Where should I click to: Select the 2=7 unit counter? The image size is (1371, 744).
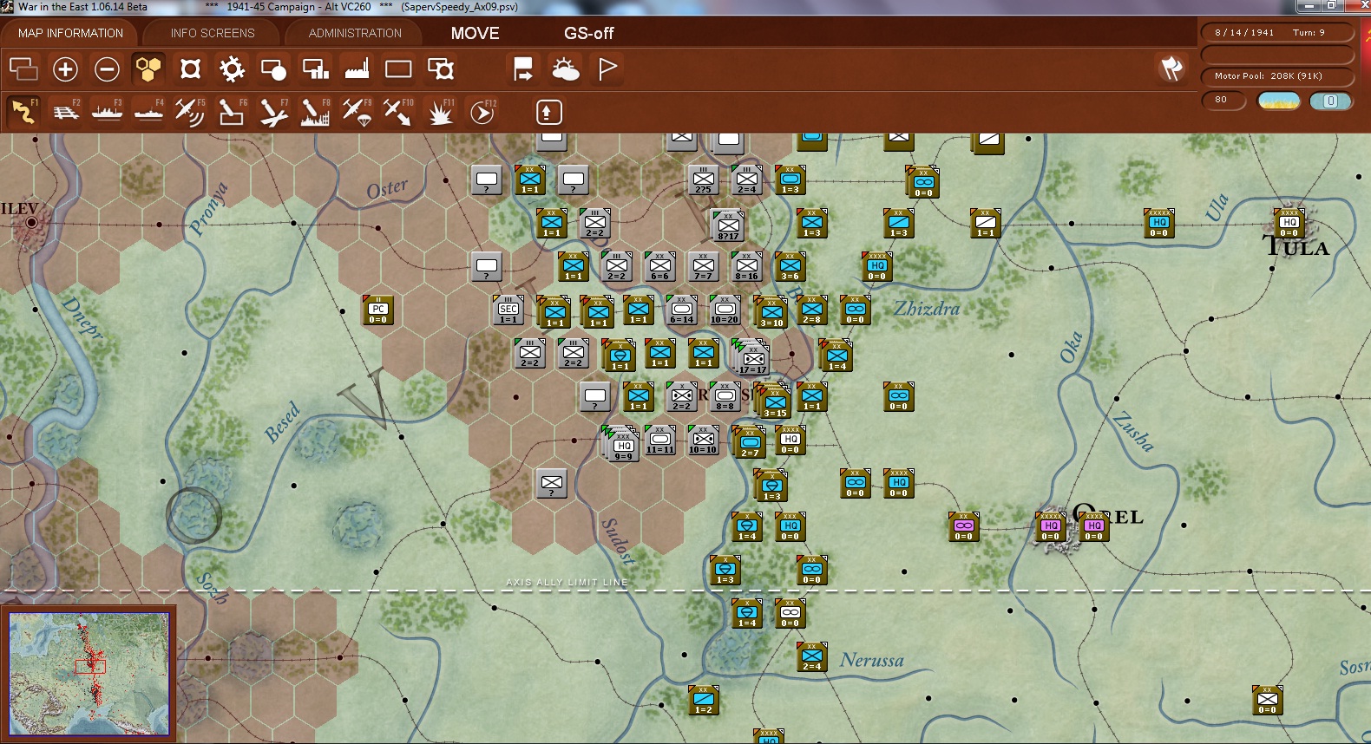(x=750, y=443)
